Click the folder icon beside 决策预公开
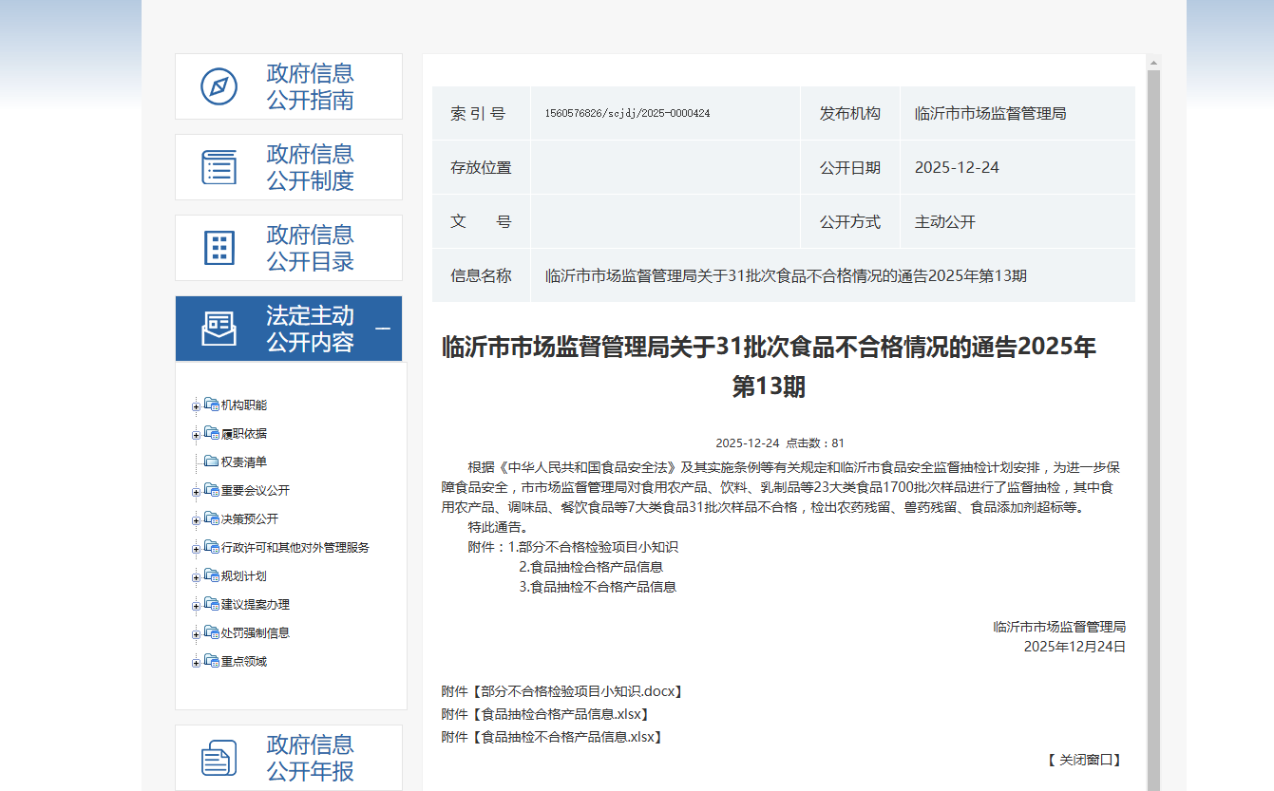1274x791 pixels. [211, 518]
